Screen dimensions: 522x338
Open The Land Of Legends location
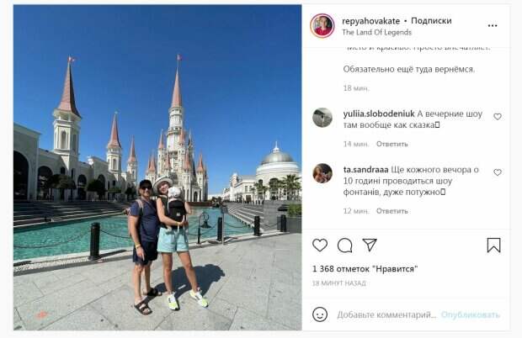377,32
